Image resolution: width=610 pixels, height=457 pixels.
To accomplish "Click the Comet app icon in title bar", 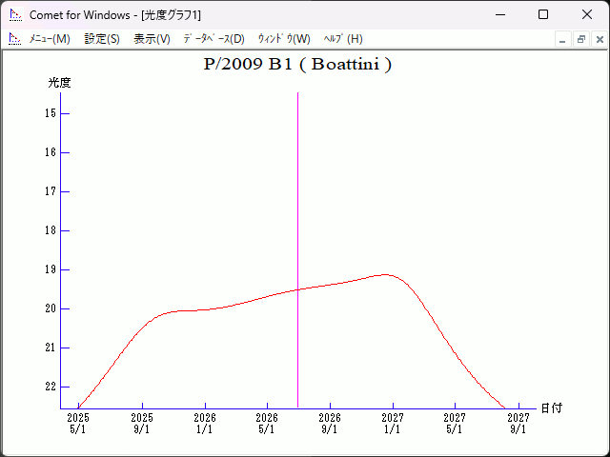I will point(15,14).
